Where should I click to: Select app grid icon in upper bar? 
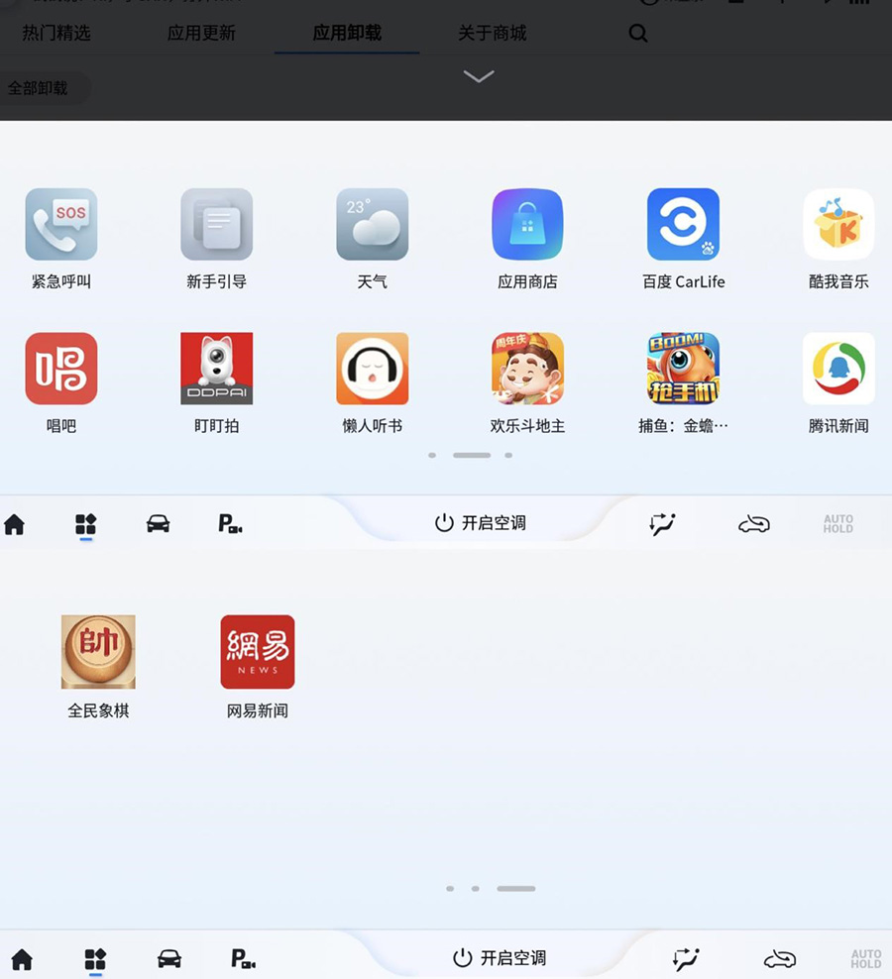click(86, 524)
